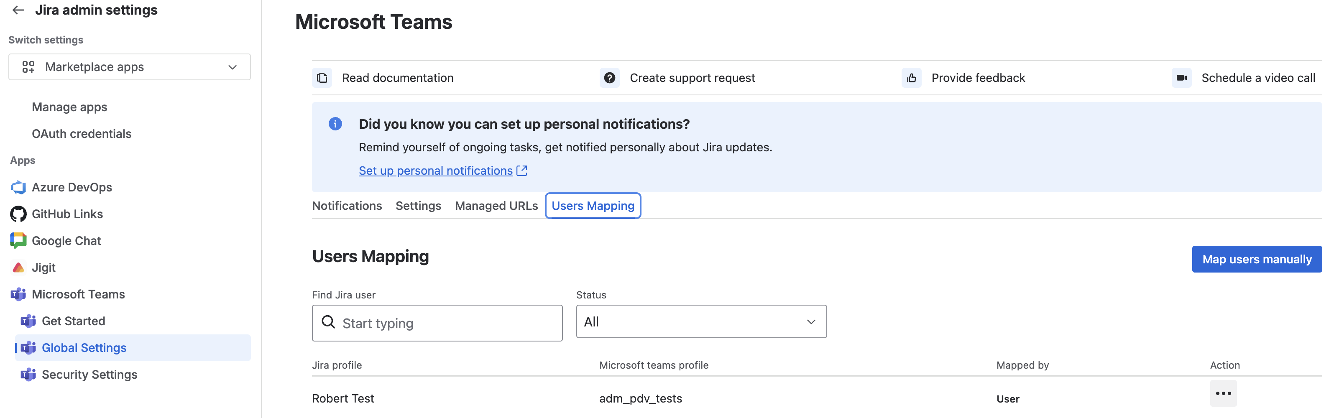
Task: Click the info icon in the notification banner
Action: pos(335,124)
